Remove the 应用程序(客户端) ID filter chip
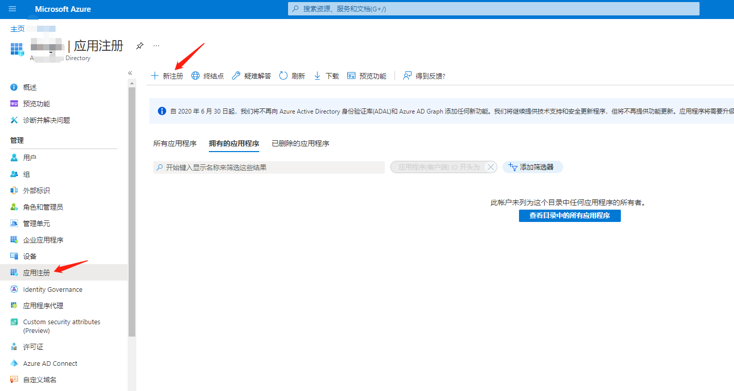734x391 pixels. (491, 167)
